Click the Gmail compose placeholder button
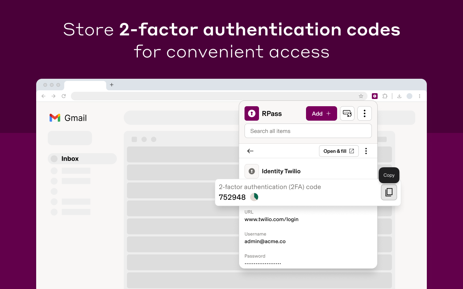Viewport: 463px width, 289px height. tap(70, 138)
